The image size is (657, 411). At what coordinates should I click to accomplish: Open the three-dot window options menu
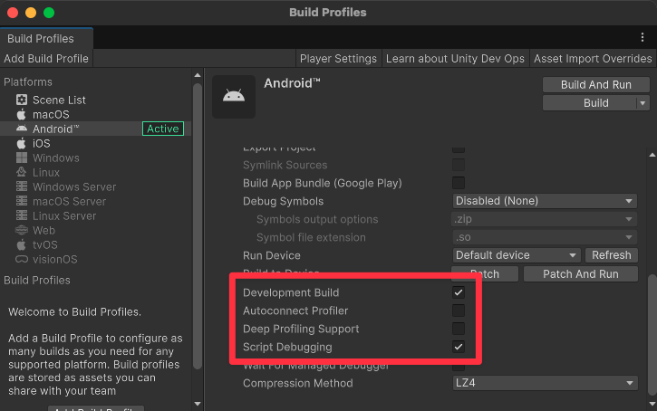pyautogui.click(x=643, y=38)
